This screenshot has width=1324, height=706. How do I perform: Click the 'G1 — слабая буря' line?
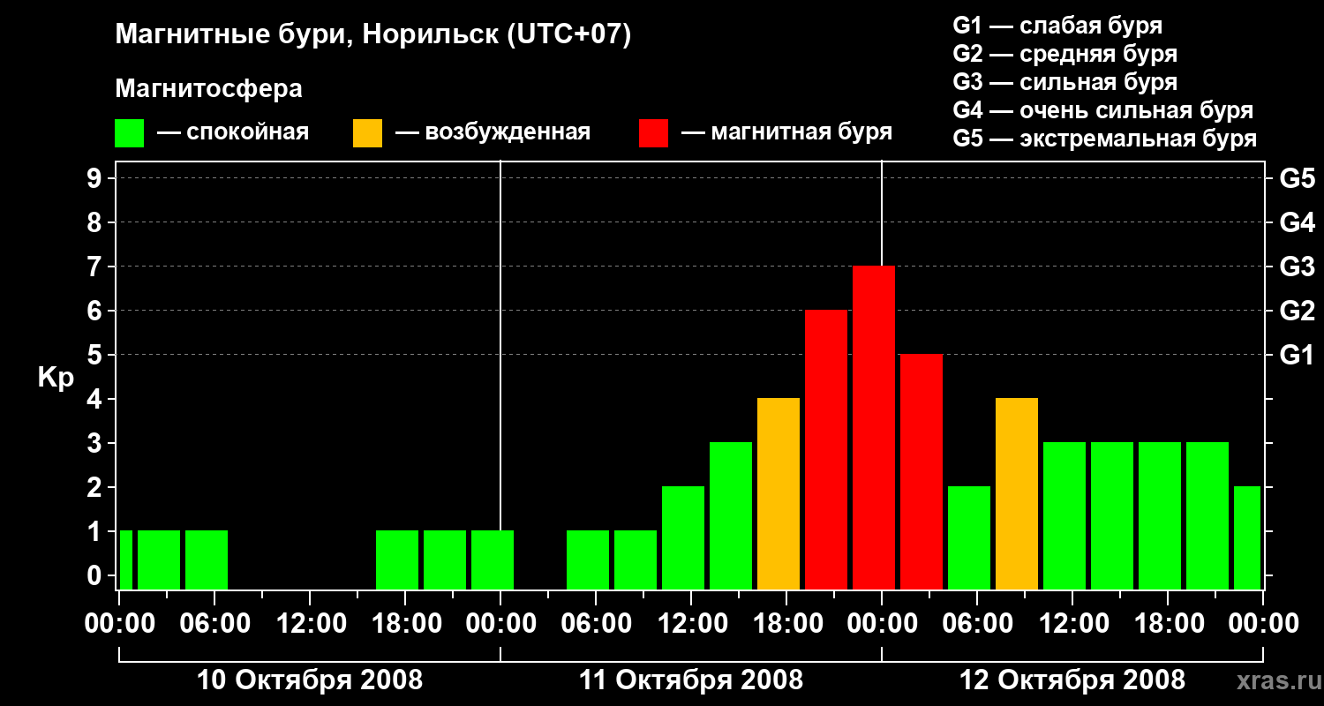1057,26
